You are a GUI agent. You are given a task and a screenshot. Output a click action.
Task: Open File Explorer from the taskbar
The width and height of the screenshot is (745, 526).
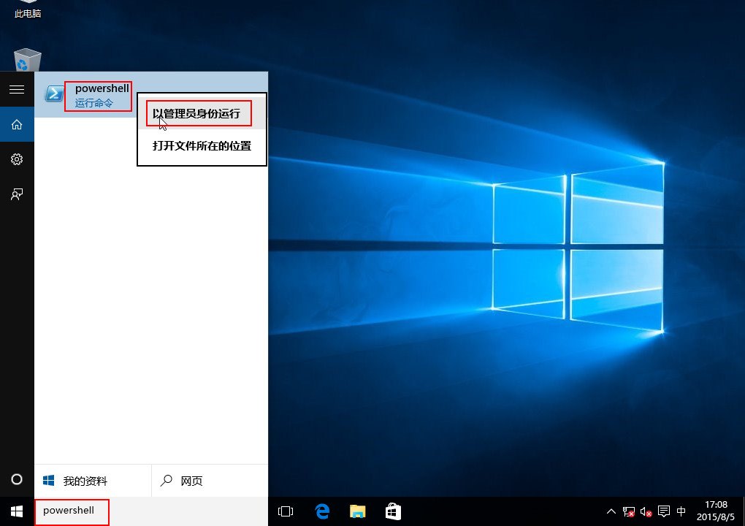[x=357, y=511]
